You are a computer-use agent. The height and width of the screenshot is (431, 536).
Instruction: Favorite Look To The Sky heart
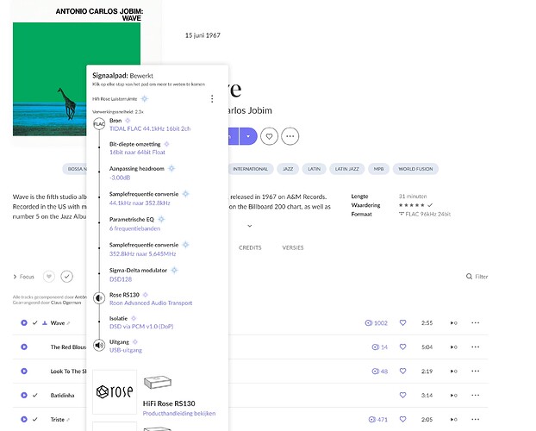point(403,372)
